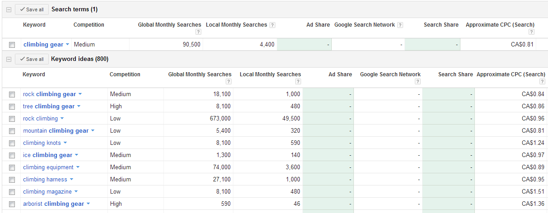548x213 pixels.
Task: Open the climbing knots keyword link
Action: [42, 143]
